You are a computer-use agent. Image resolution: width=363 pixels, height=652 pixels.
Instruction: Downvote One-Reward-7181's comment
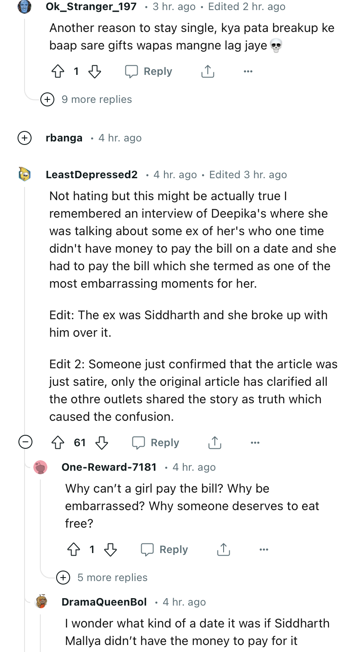point(110,550)
